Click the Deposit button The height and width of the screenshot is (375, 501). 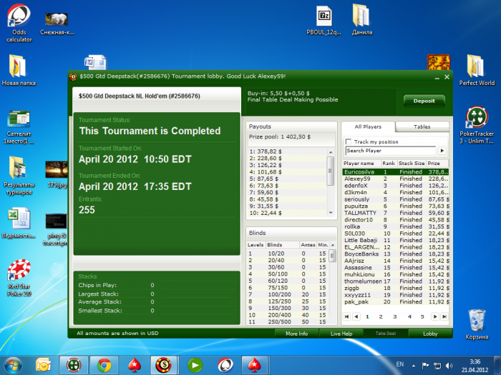coord(424,101)
